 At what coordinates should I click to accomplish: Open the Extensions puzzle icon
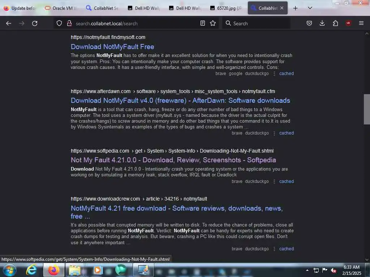click(335, 23)
